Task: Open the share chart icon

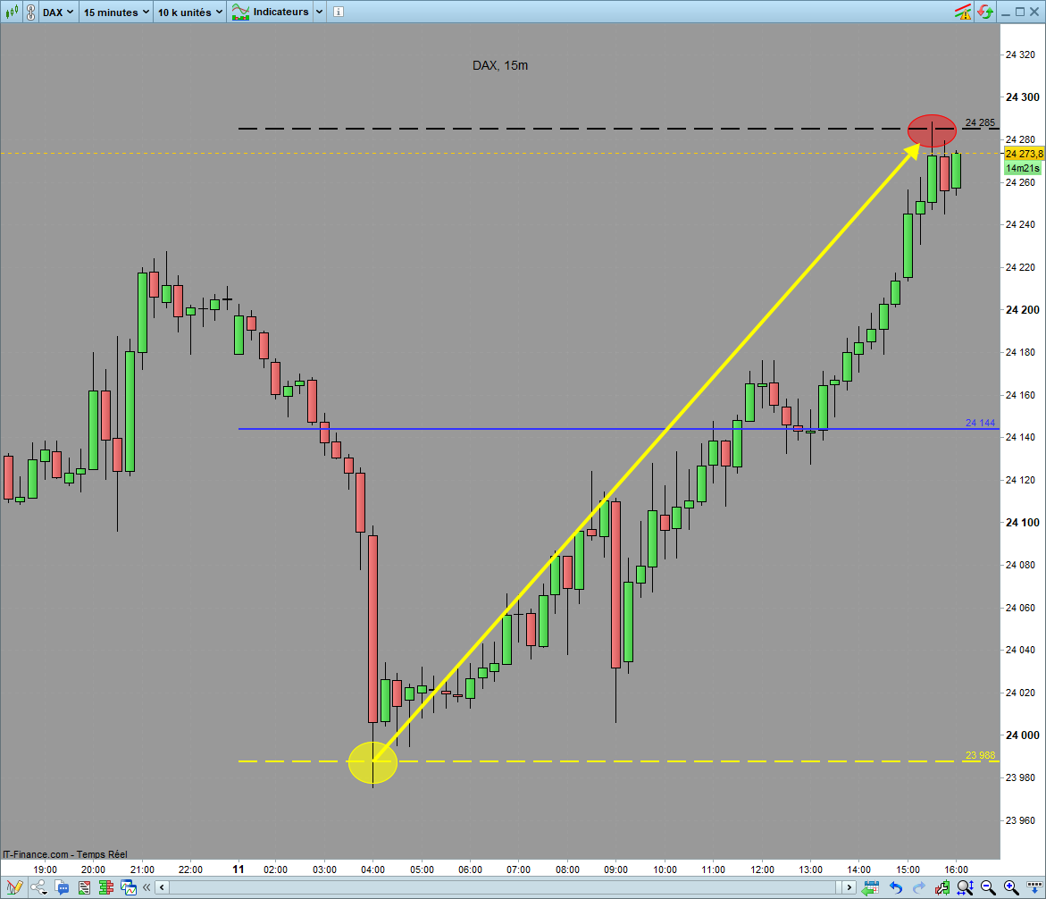Action: pyautogui.click(x=38, y=887)
